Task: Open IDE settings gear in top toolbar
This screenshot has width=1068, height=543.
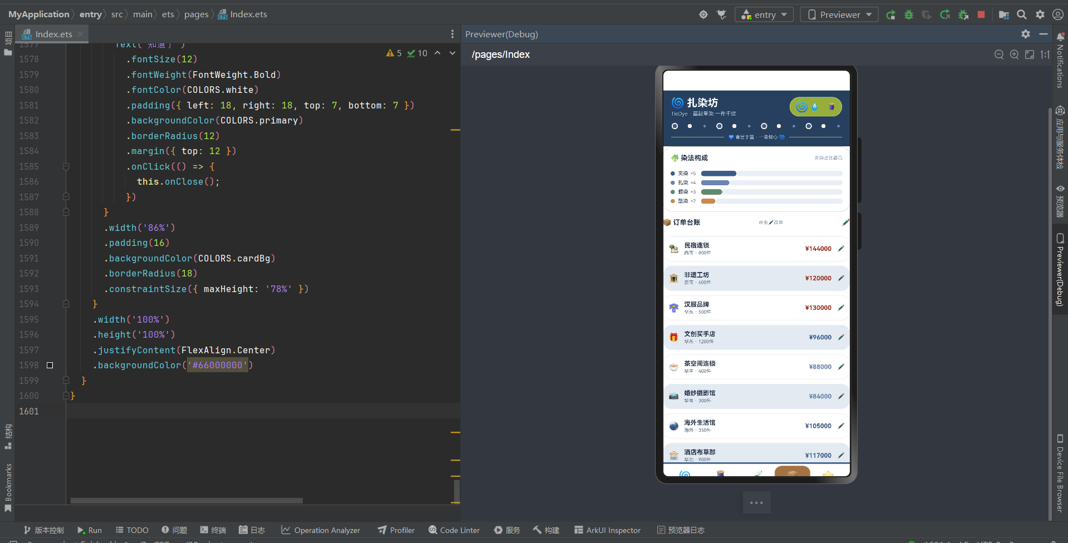Action: coord(1040,14)
